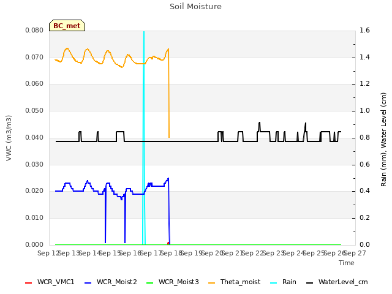This screenshot has width=392, height=294.
Task: Click the WCR_VMC1 legend label
Action: [56, 282]
